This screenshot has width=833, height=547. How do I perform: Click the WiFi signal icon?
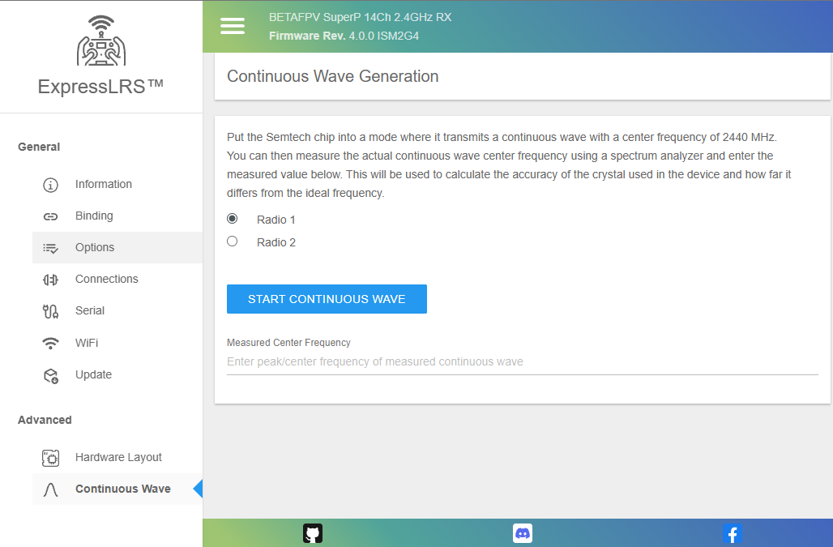50,343
